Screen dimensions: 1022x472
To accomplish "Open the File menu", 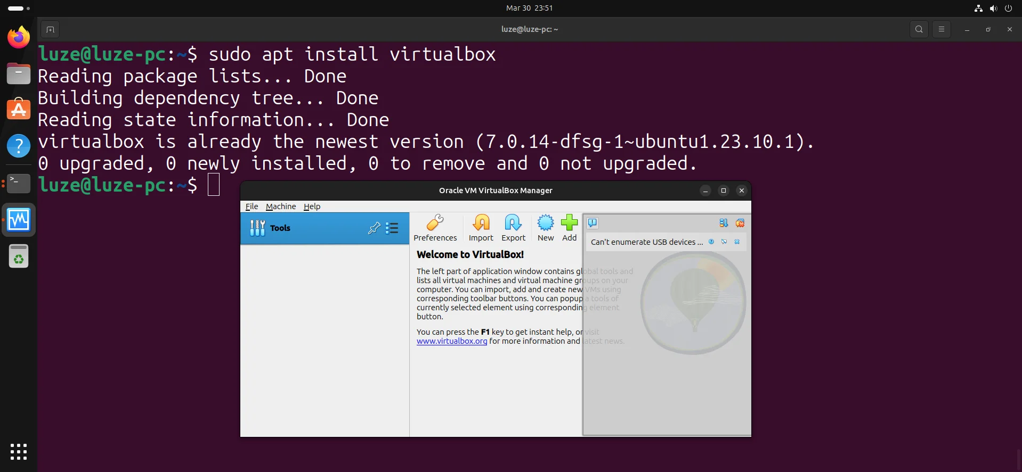I will coord(252,206).
